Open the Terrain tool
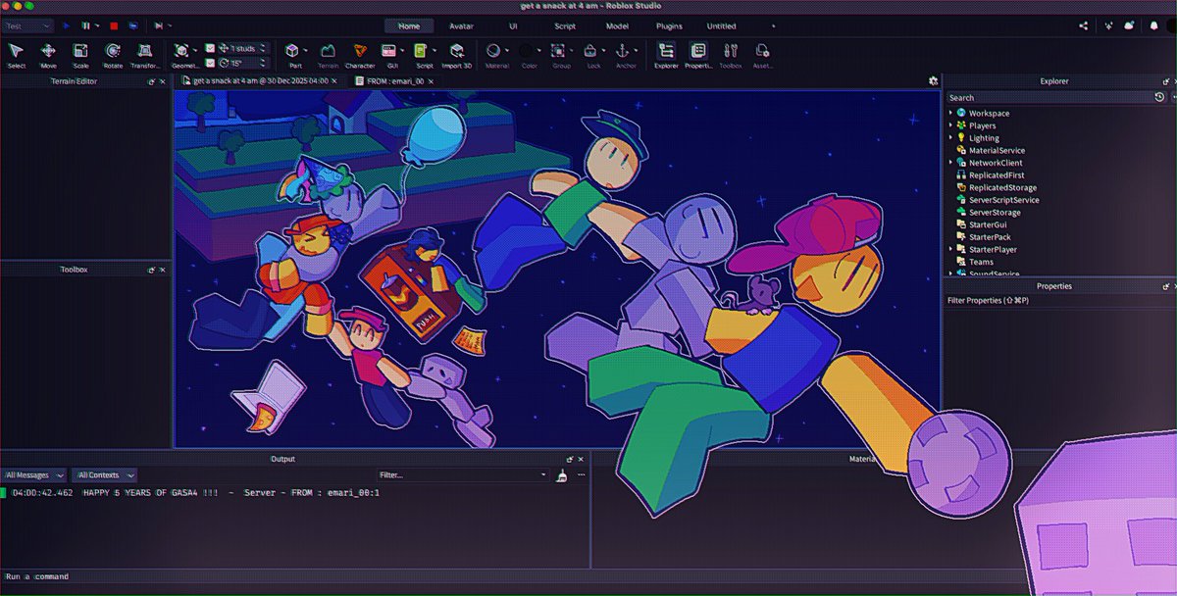Image resolution: width=1177 pixels, height=596 pixels. (328, 54)
